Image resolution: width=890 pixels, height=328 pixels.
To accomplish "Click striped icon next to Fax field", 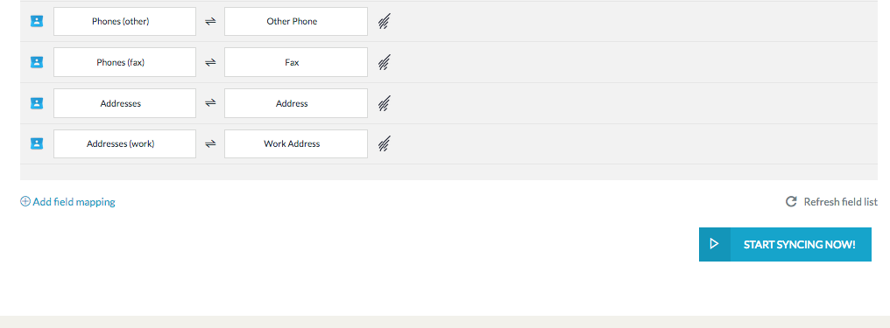I will click(385, 62).
